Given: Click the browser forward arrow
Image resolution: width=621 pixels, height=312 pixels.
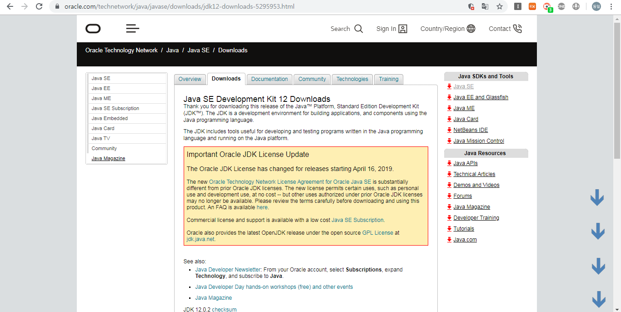Looking at the screenshot, I should (x=25, y=6).
